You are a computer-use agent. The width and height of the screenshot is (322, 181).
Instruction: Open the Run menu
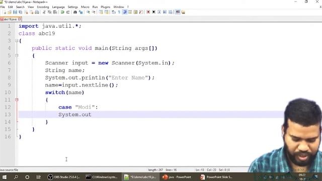[x=95, y=7]
